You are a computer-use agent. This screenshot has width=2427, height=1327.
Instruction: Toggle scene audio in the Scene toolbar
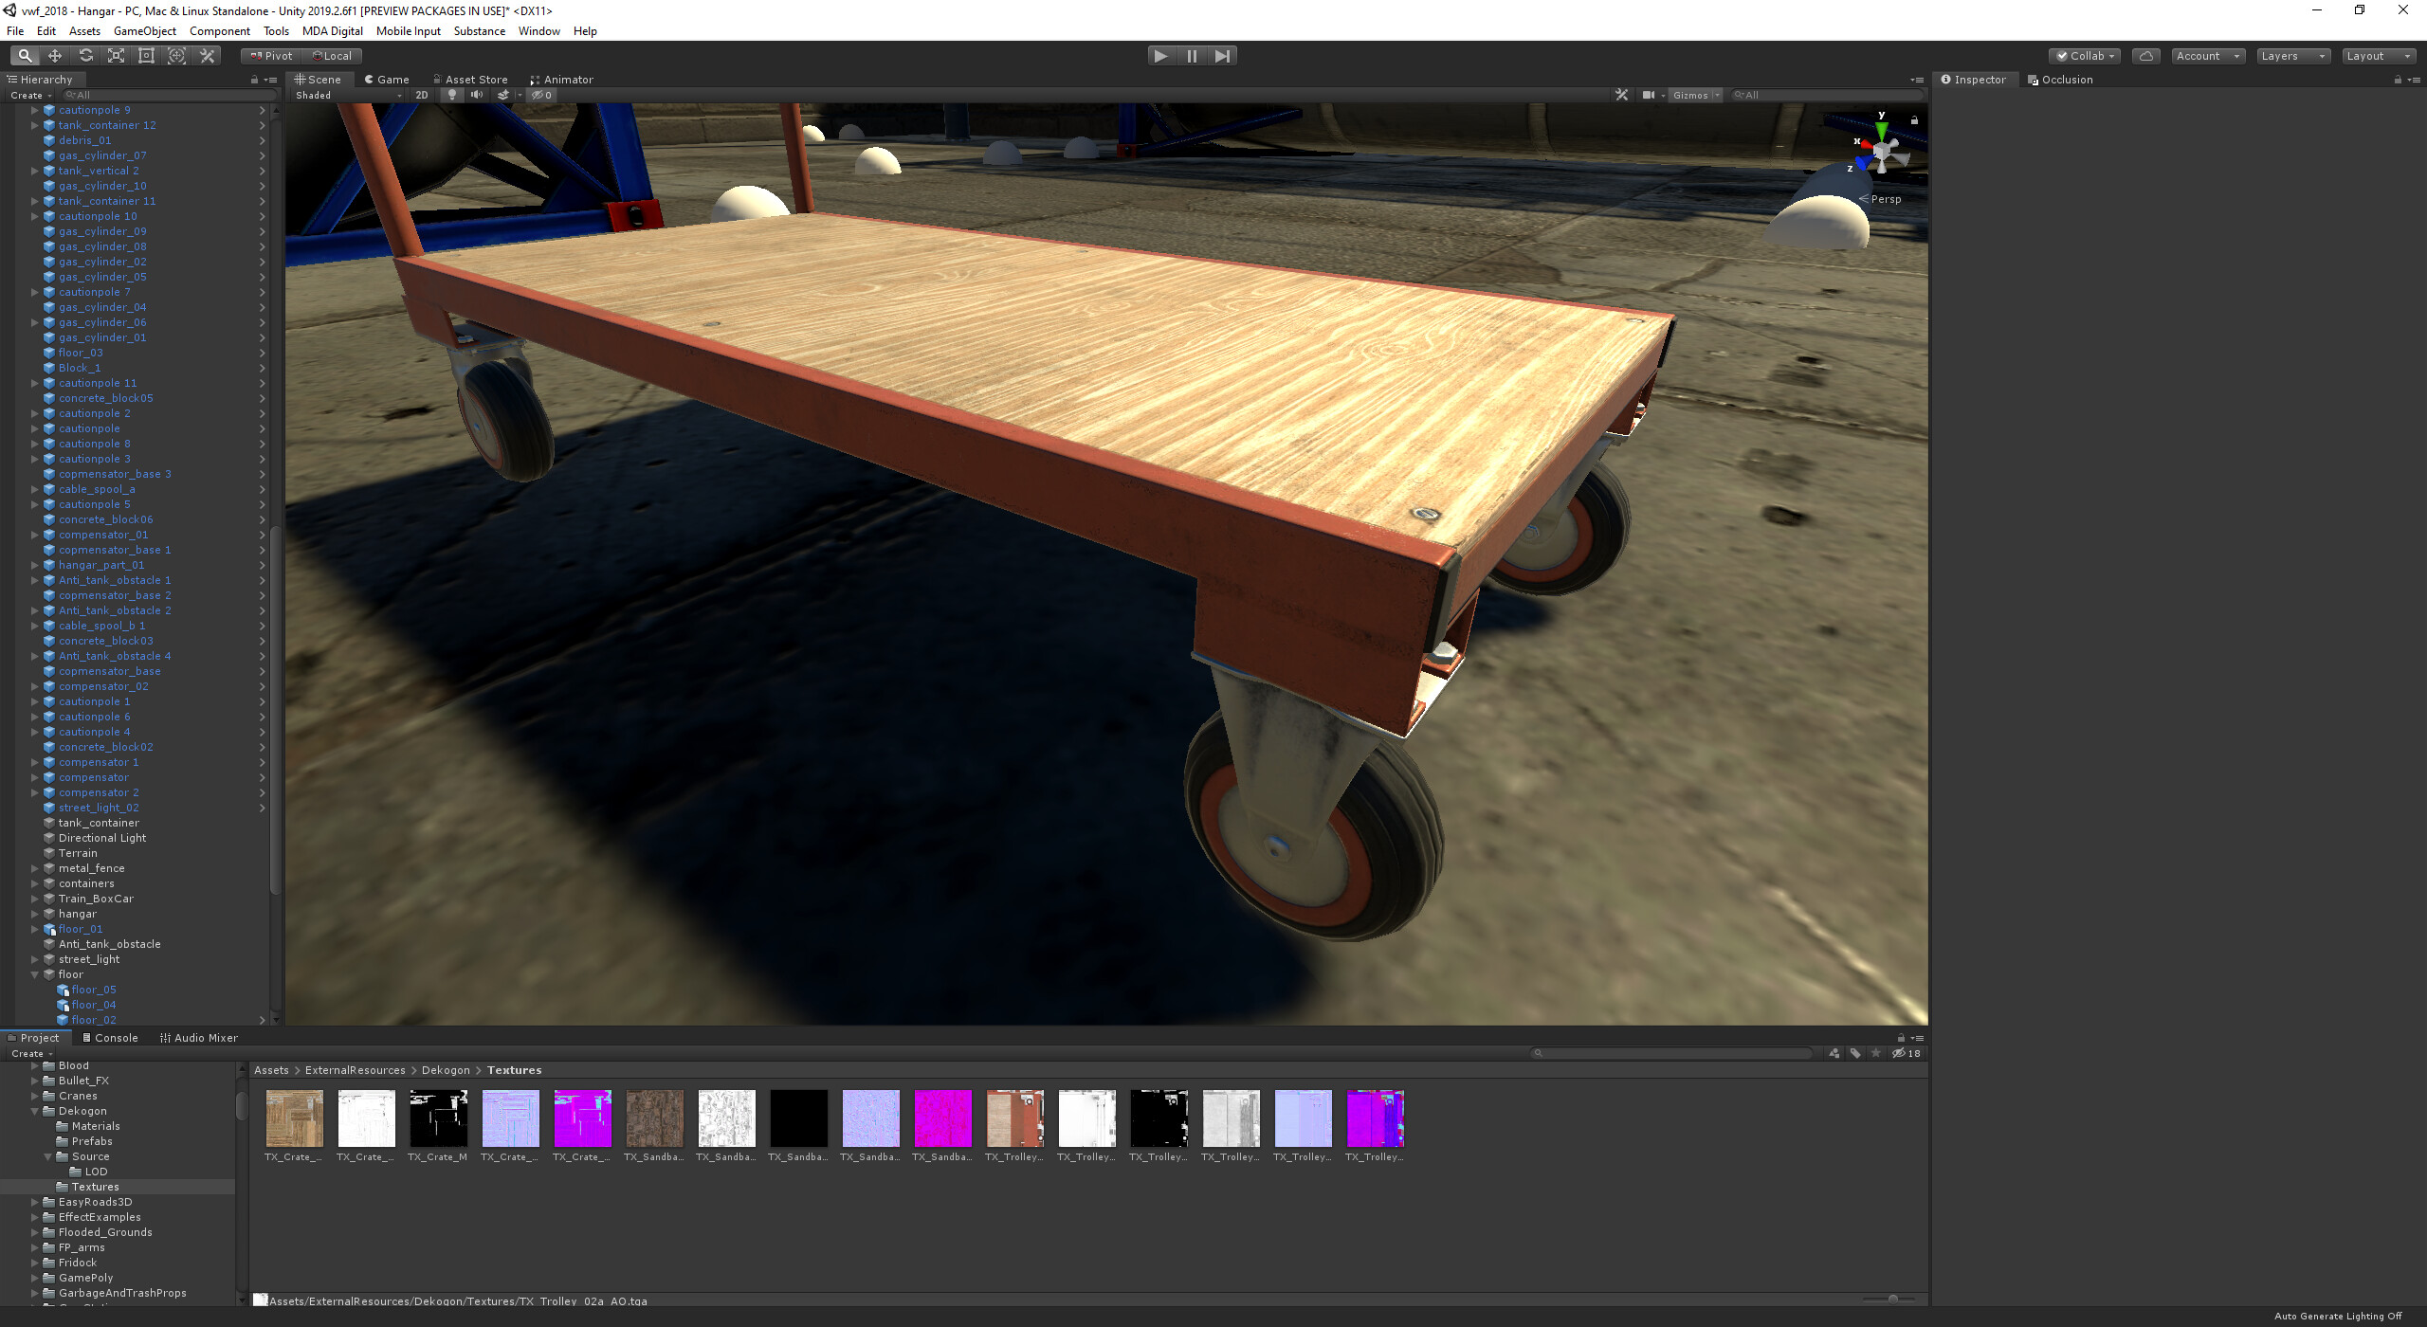(477, 95)
